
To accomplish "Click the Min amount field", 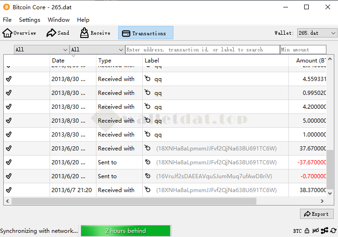I will 303,50.
